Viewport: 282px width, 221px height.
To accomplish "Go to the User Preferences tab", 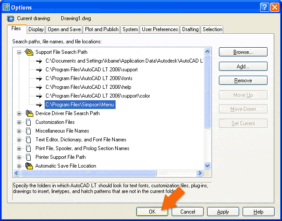I will point(160,29).
